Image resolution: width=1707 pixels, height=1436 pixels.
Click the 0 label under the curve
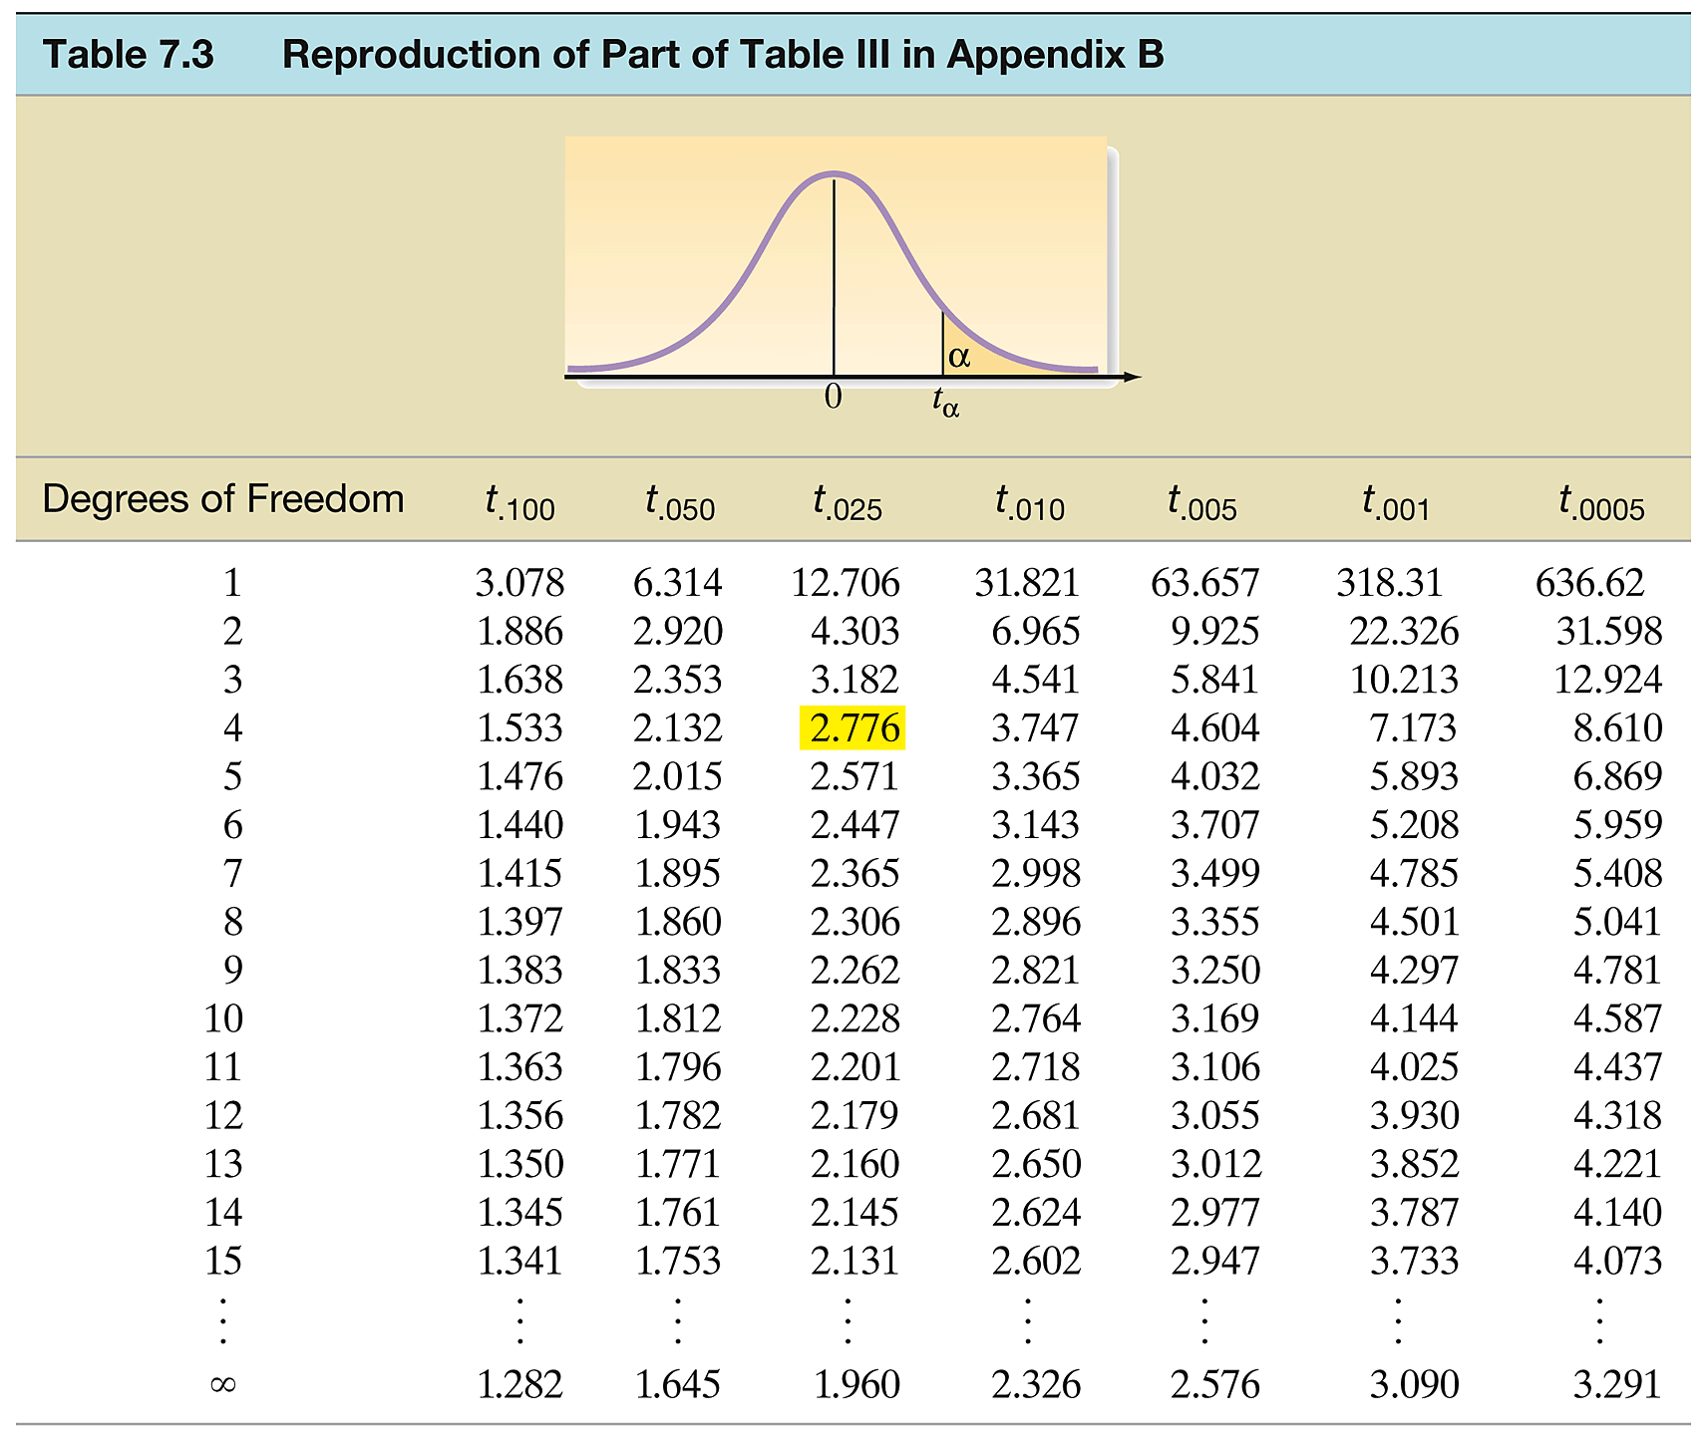click(834, 397)
